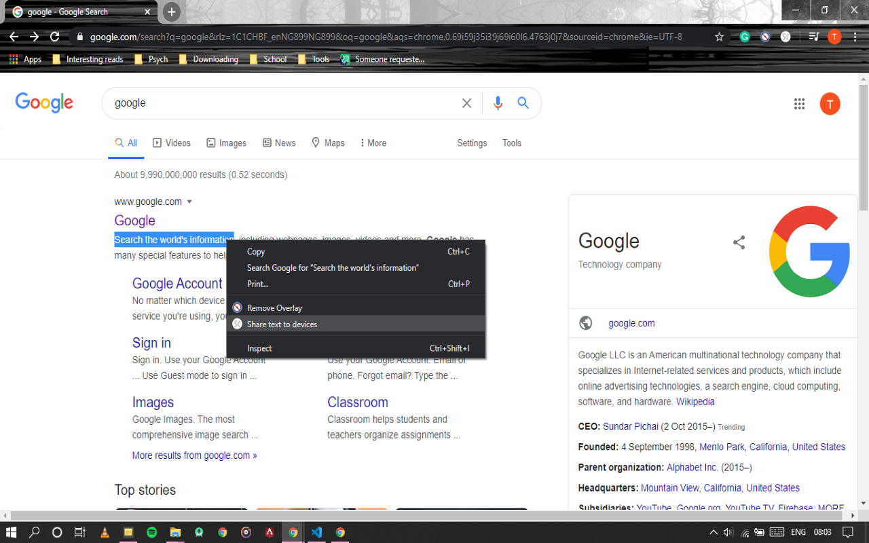This screenshot has width=869, height=543.
Task: Open the Classroom sitelink
Action: pos(358,402)
